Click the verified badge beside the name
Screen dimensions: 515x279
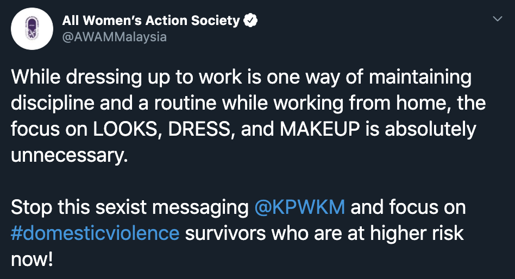pos(250,21)
